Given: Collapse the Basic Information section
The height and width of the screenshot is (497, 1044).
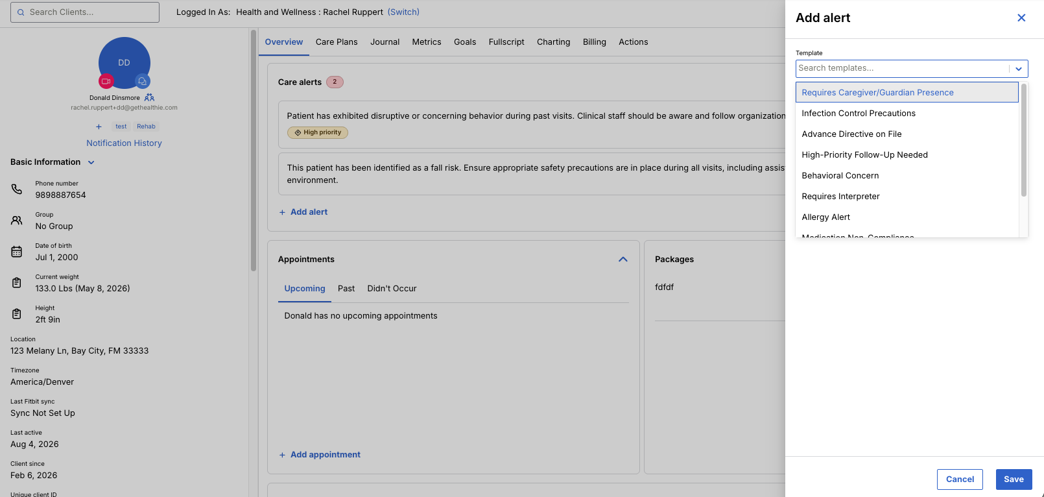Looking at the screenshot, I should (91, 162).
